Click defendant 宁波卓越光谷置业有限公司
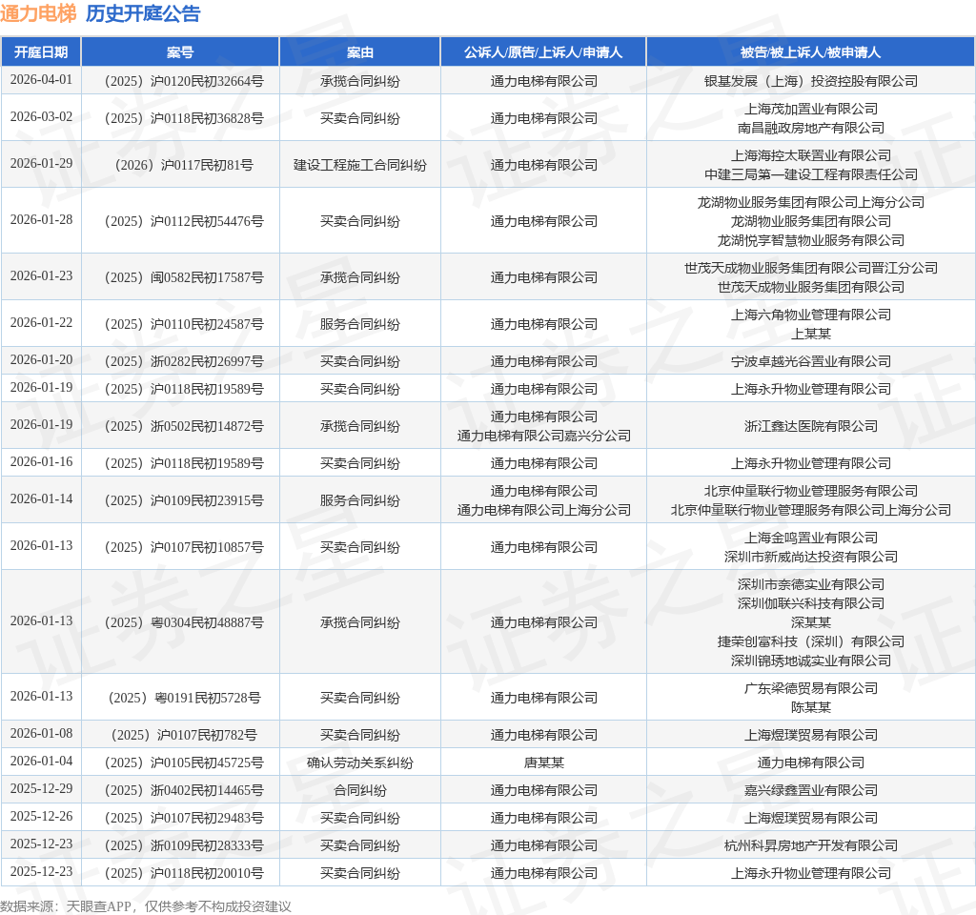Image resolution: width=976 pixels, height=915 pixels. click(810, 361)
